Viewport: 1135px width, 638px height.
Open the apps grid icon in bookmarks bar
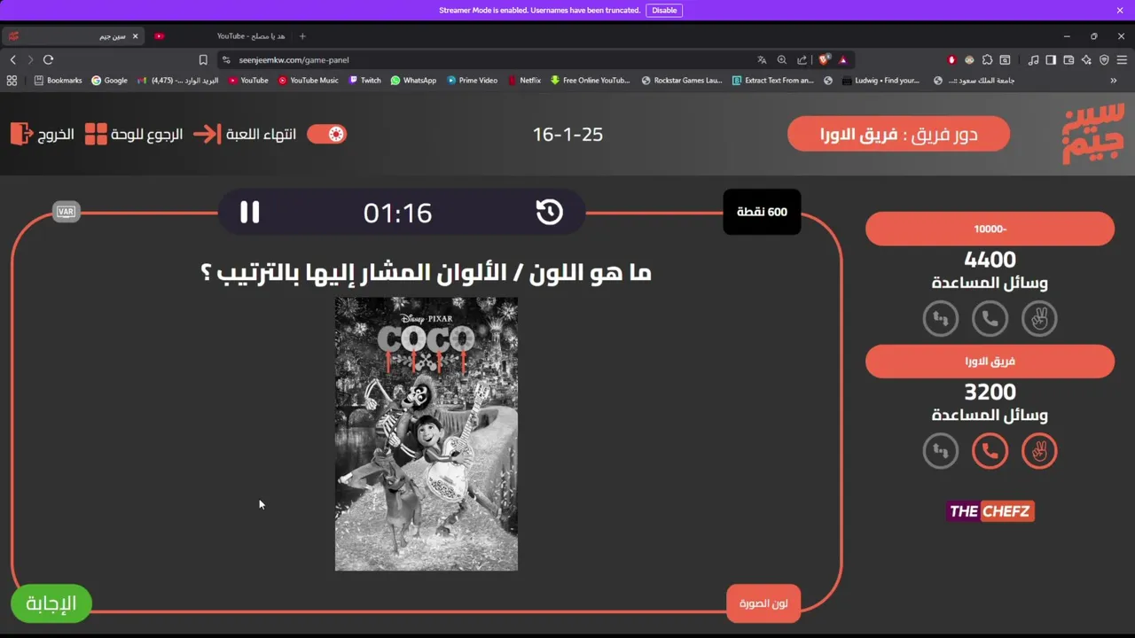[12, 80]
